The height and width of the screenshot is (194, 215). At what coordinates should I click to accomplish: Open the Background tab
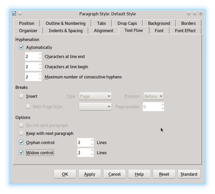159,23
